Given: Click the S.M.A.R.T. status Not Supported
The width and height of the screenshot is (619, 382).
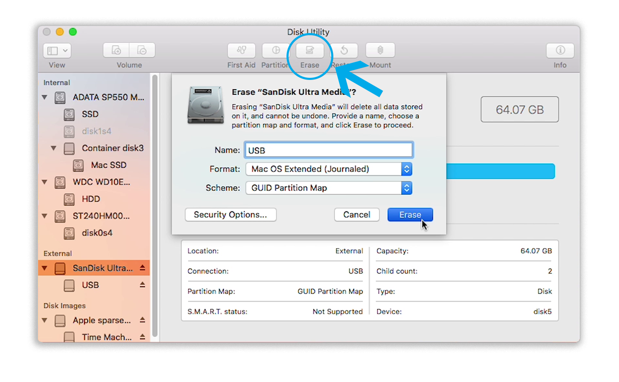Looking at the screenshot, I should click(338, 312).
